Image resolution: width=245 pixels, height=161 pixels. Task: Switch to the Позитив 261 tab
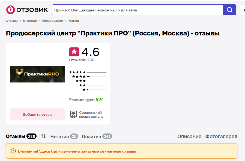[97, 136]
